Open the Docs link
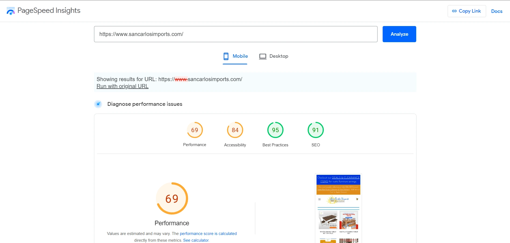The width and height of the screenshot is (510, 243). [497, 11]
